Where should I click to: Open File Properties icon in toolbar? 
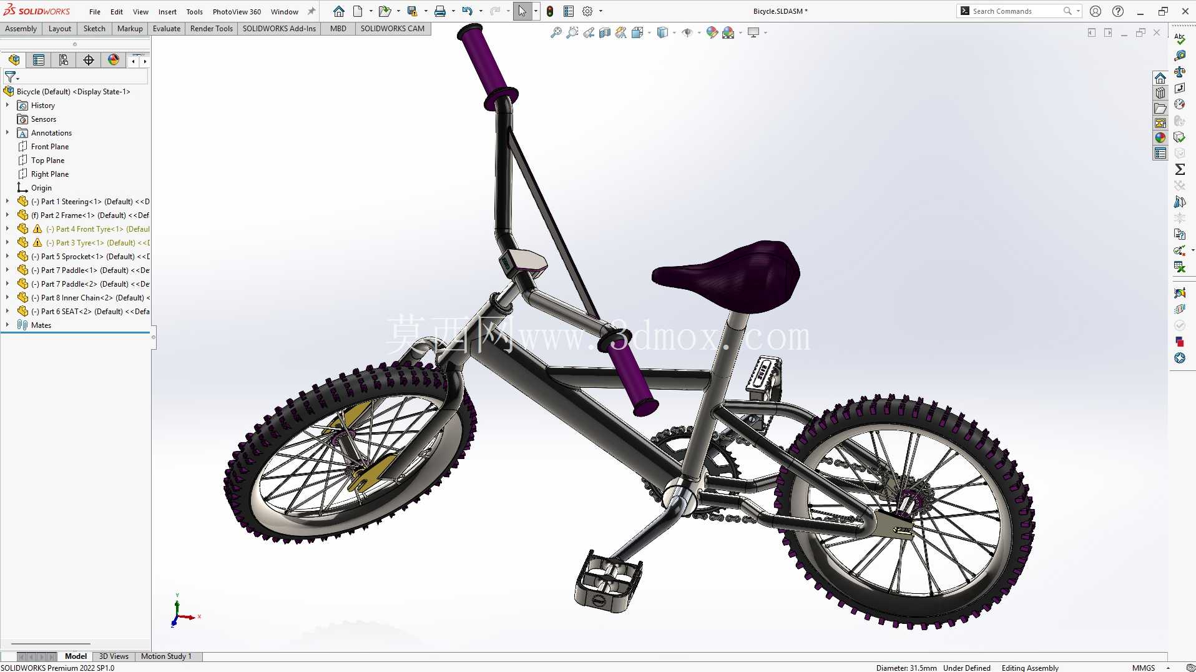coord(569,11)
